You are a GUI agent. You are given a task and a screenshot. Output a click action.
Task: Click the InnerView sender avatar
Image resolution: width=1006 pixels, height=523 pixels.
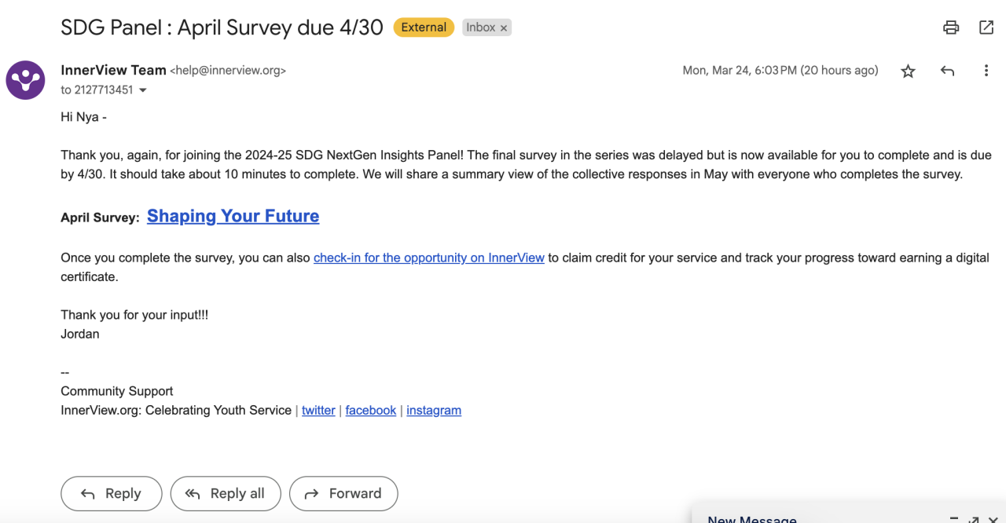[25, 79]
